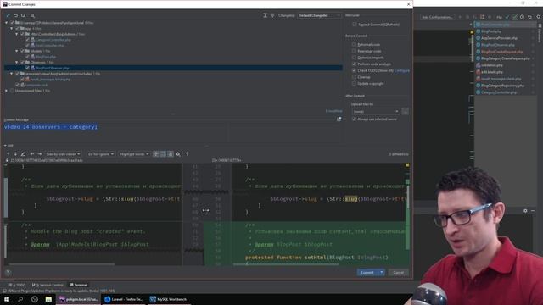Open commit message history icon
This screenshot has width=543, height=305.
339,119
